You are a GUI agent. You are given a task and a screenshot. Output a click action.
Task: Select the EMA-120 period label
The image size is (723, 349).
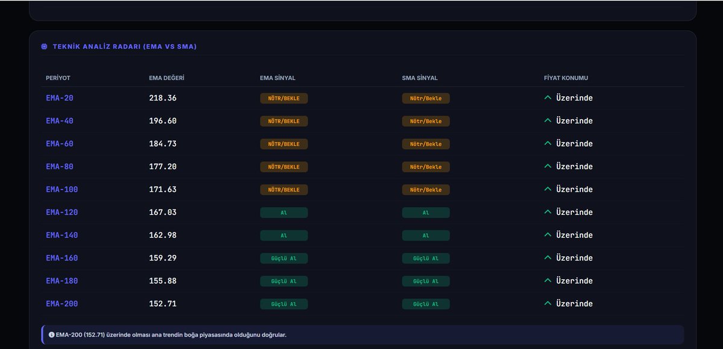[x=62, y=212]
